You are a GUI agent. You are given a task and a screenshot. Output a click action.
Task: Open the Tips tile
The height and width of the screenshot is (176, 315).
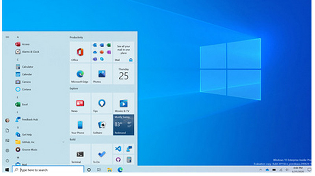click(102, 103)
